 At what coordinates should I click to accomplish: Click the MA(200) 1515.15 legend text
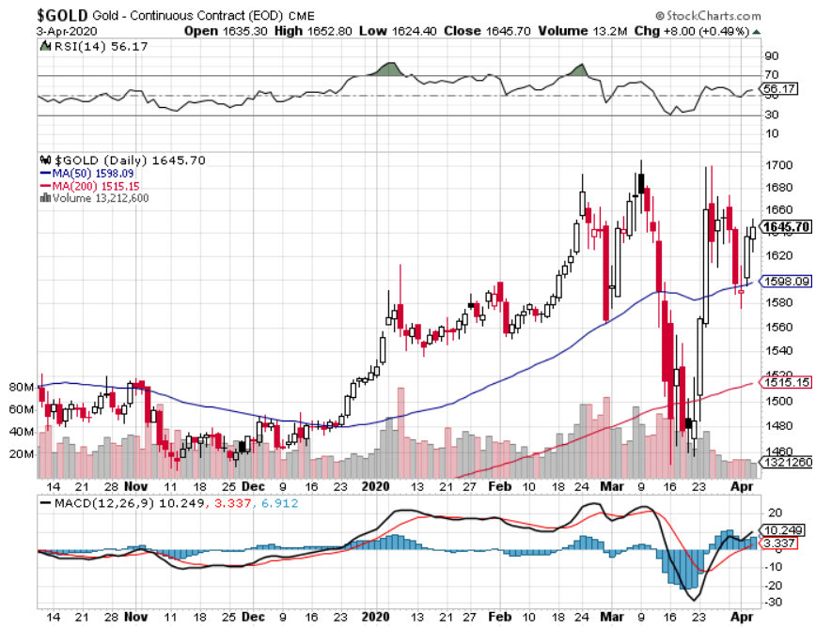(x=96, y=186)
